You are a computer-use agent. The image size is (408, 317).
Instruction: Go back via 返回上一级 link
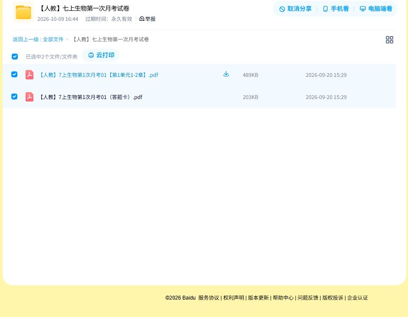(x=26, y=40)
